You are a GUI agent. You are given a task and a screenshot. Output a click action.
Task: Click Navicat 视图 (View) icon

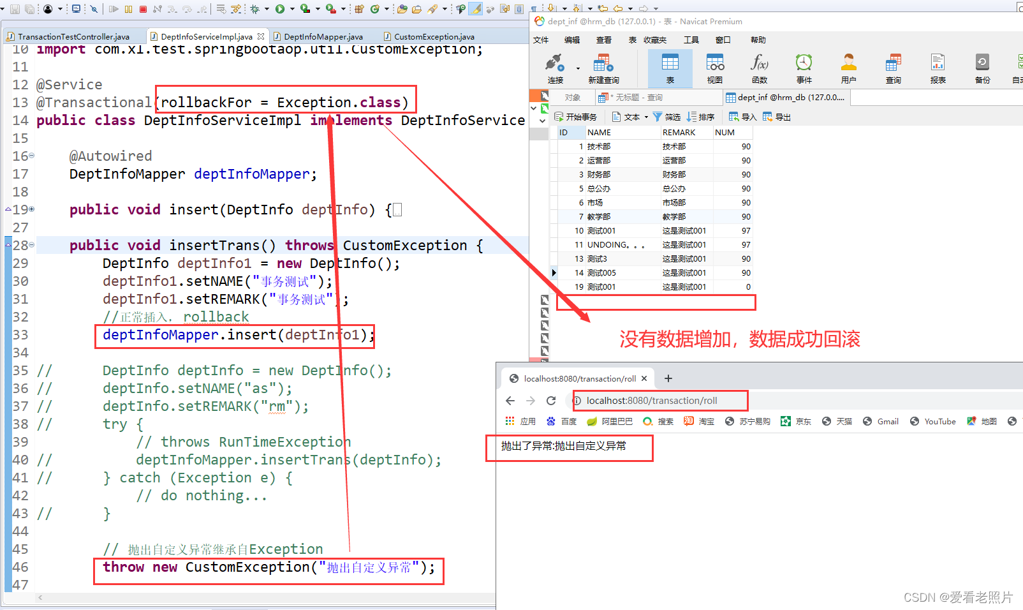(714, 69)
